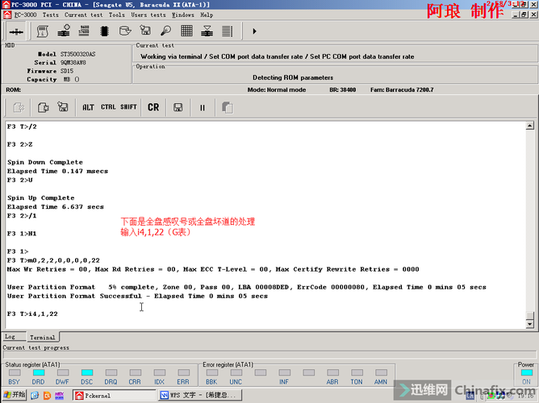The width and height of the screenshot is (539, 403).
Task: Click the disk cylinder toolbar icon
Action: click(125, 31)
